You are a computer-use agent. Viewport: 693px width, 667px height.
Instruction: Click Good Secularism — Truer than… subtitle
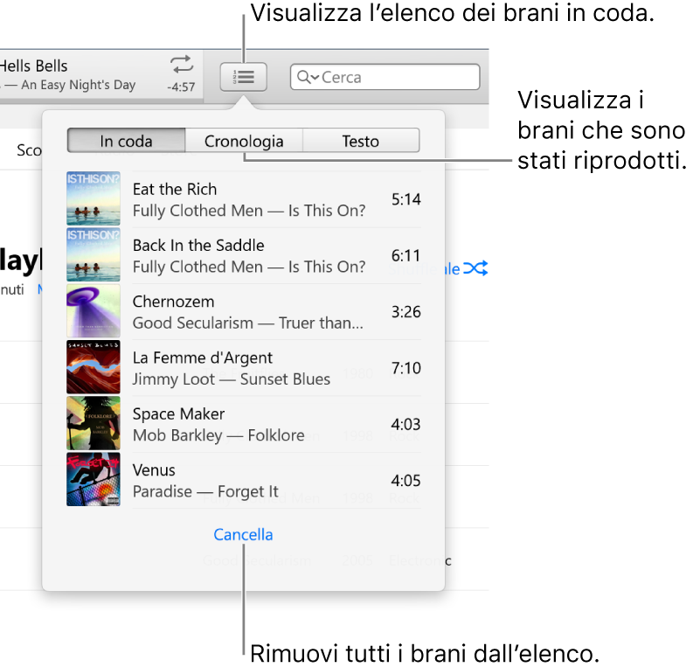click(x=248, y=323)
